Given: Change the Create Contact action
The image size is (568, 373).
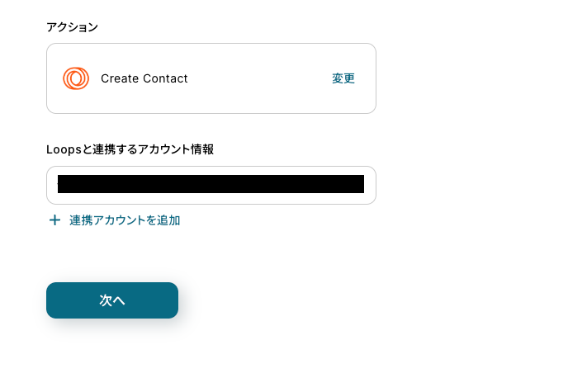Looking at the screenshot, I should tap(343, 78).
